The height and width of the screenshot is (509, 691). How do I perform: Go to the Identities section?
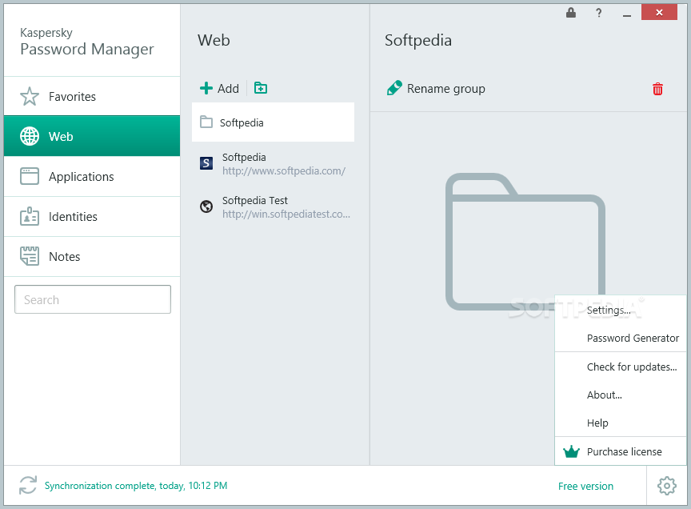point(92,217)
